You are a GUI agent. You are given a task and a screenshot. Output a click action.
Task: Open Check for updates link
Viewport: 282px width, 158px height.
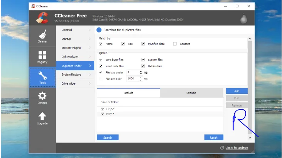coord(237,148)
